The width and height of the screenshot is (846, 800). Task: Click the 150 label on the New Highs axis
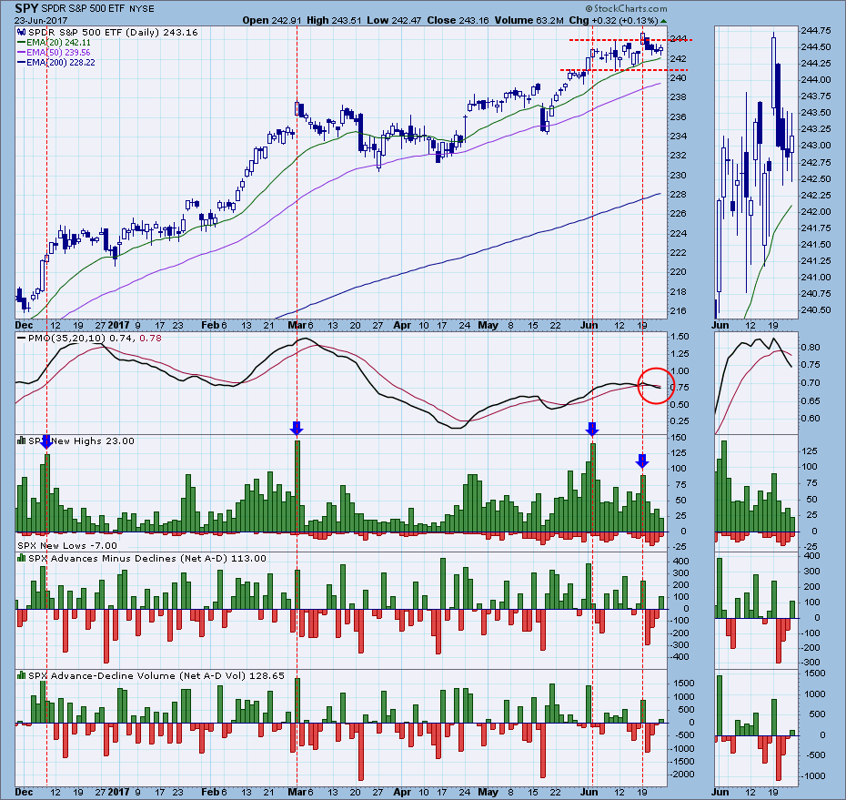click(679, 437)
